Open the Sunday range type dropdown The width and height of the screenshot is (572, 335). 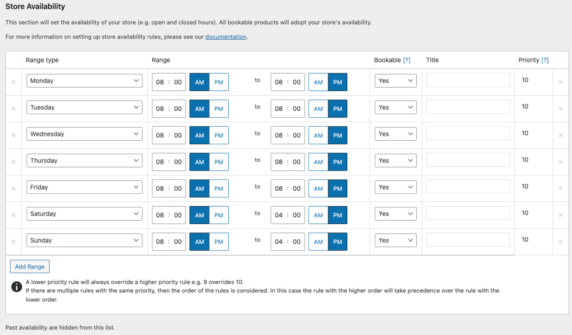(85, 240)
